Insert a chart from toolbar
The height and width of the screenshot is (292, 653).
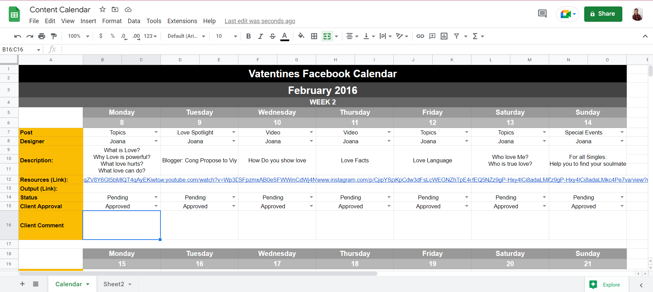(444, 36)
